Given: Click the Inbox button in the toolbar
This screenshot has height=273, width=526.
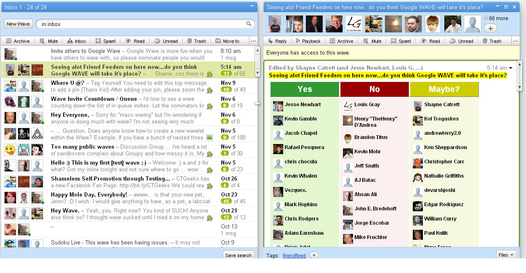Looking at the screenshot, I should click(x=76, y=41).
